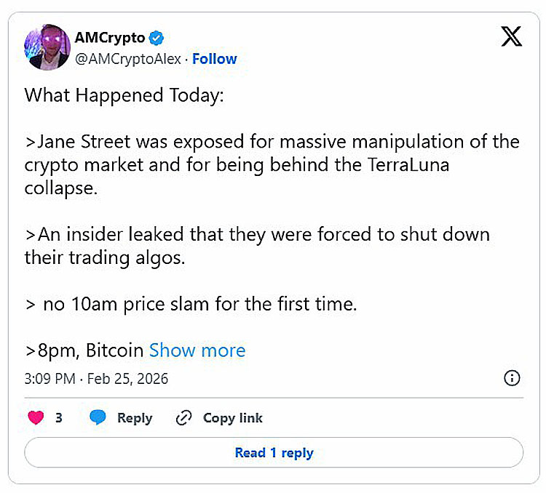Like the post with the heart icon
Screen dimensions: 546x493
point(36,418)
